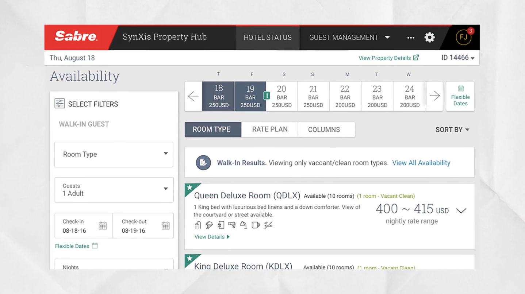The height and width of the screenshot is (294, 525).
Task: Click the Flexible Dates link under Check-in
Action: [x=72, y=246]
